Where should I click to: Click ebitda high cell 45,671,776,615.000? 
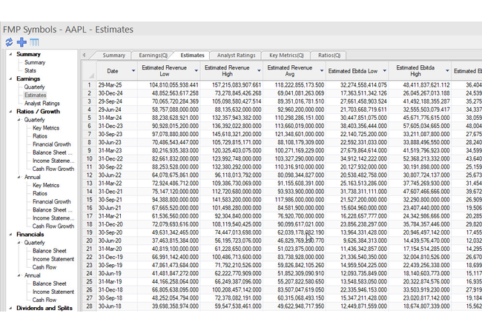[x=420, y=118]
